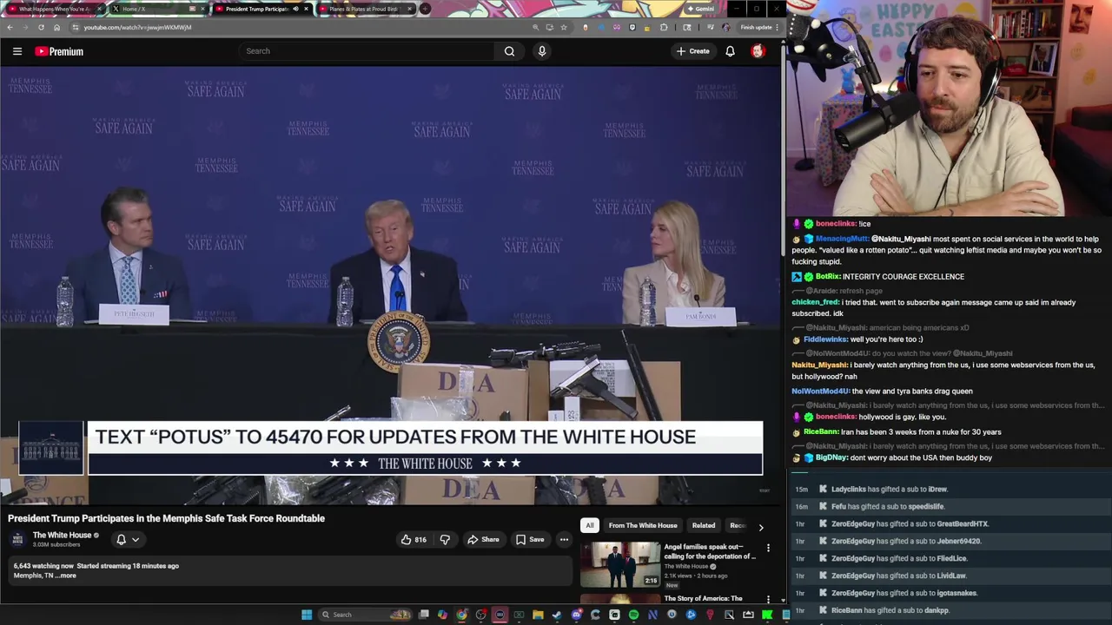The width and height of the screenshot is (1112, 625).
Task: Click MenacingMutt username in chat
Action: coord(842,239)
